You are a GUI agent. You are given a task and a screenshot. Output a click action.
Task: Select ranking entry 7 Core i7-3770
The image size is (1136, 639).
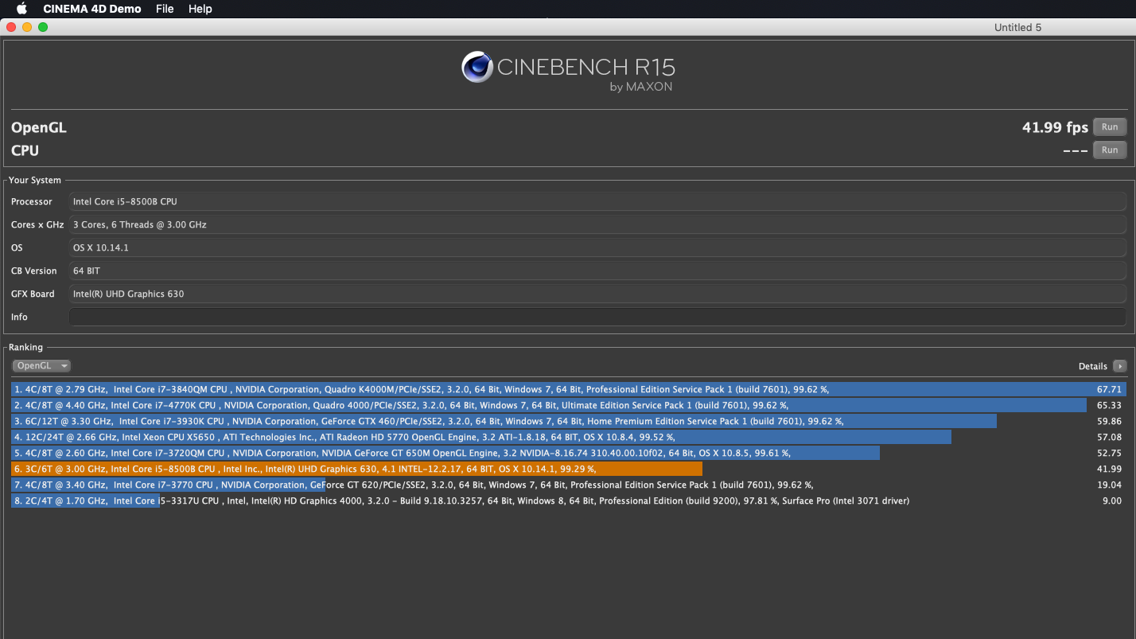tap(568, 485)
